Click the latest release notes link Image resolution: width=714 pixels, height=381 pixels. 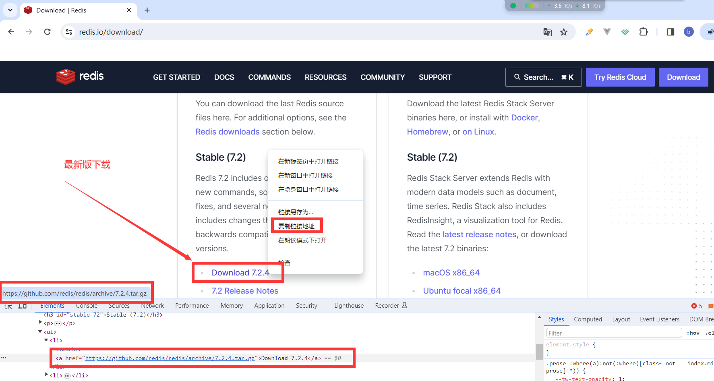click(479, 234)
